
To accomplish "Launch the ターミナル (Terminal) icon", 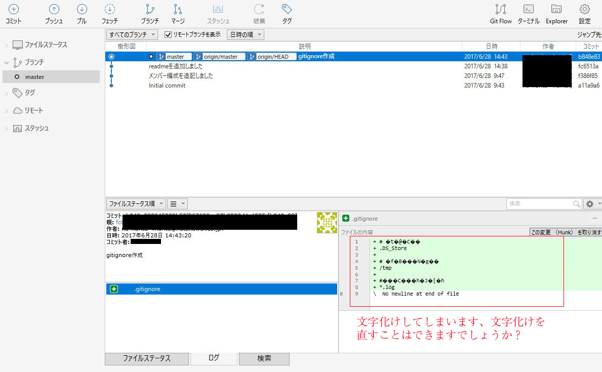I will (x=528, y=14).
